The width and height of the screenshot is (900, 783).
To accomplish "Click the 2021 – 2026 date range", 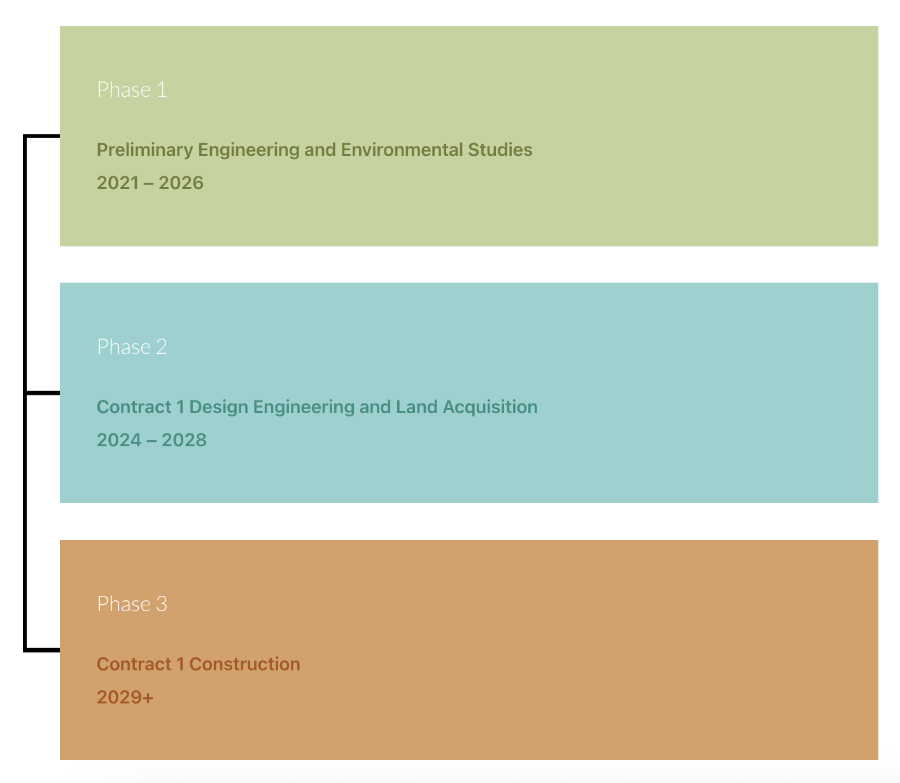I will (x=150, y=183).
